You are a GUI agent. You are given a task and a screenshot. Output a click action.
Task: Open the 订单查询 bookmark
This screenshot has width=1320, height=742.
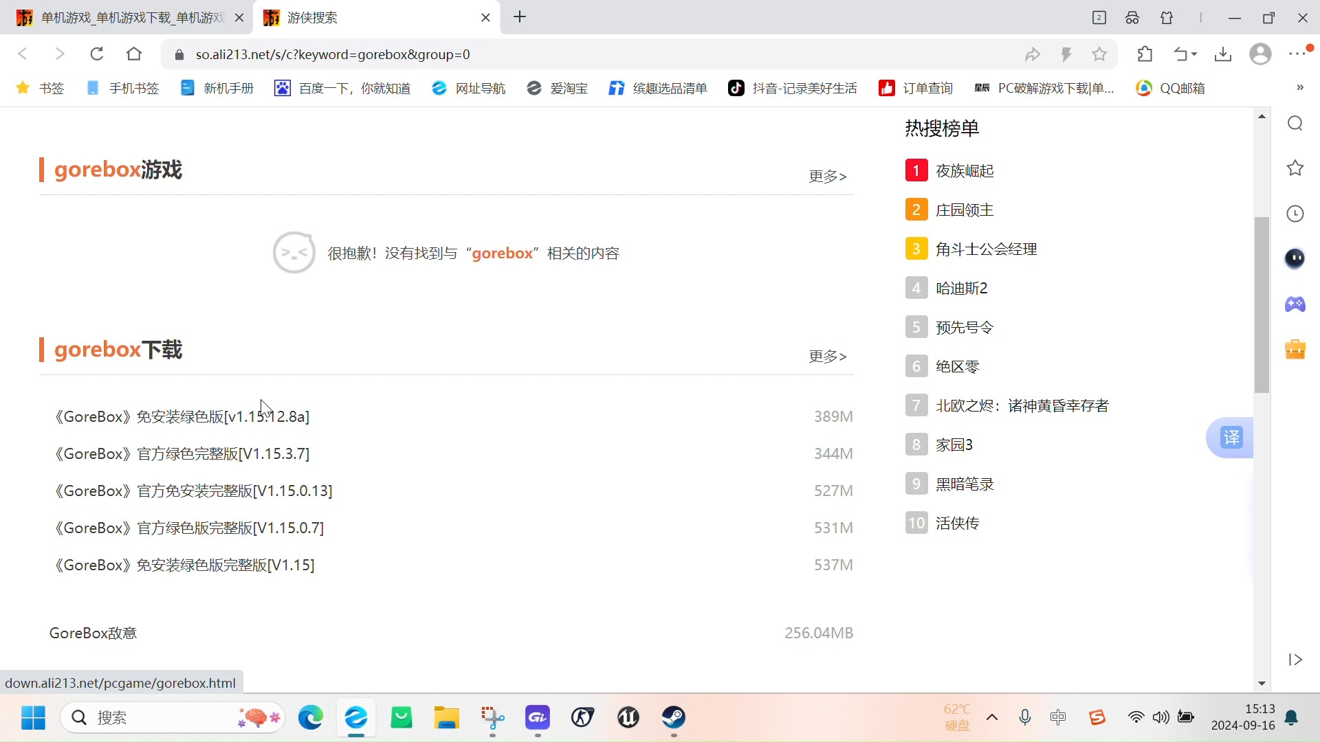tap(916, 88)
